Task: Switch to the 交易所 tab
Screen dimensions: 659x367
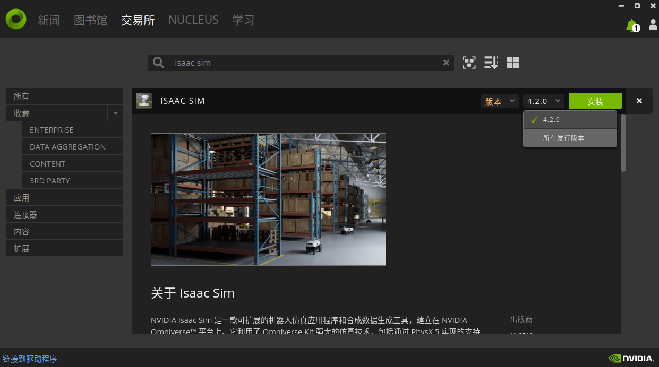Action: point(138,20)
